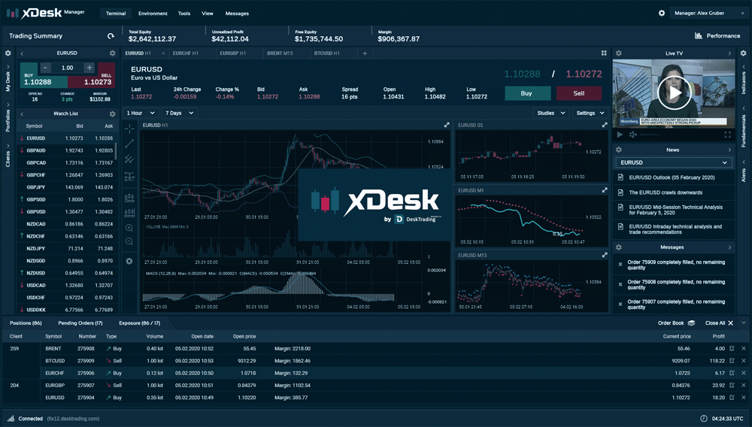The image size is (752, 427).
Task: Collapse the Messages panel chevron
Action: tap(729, 247)
